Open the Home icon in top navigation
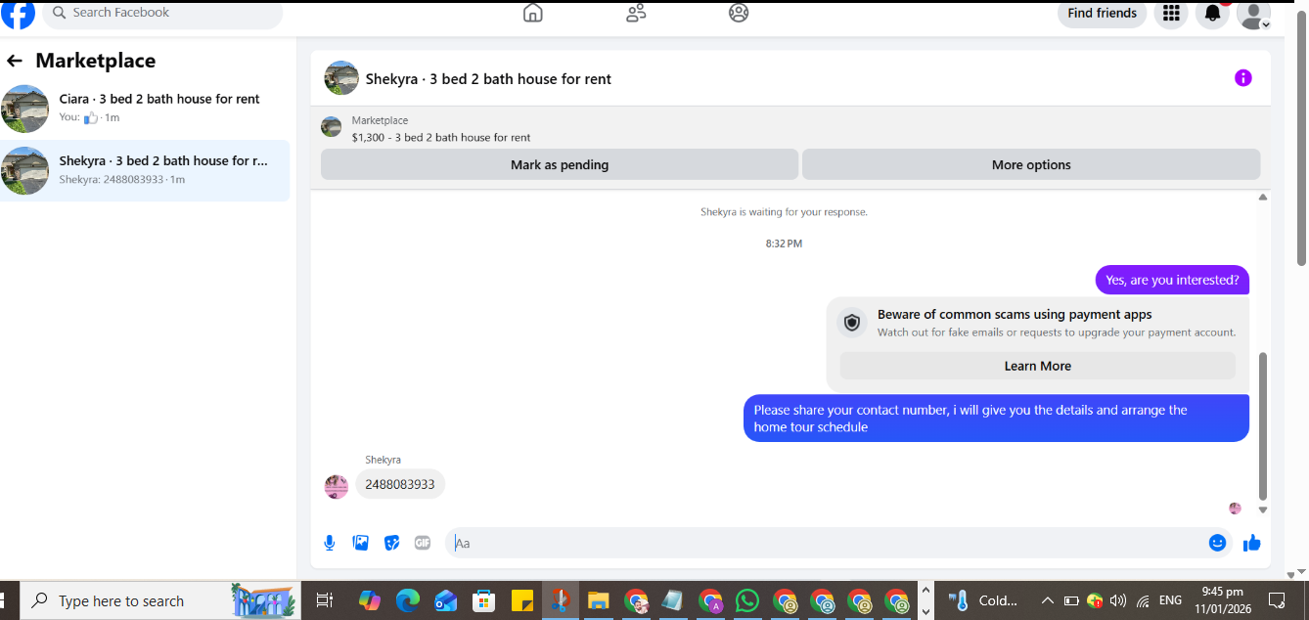 tap(533, 13)
